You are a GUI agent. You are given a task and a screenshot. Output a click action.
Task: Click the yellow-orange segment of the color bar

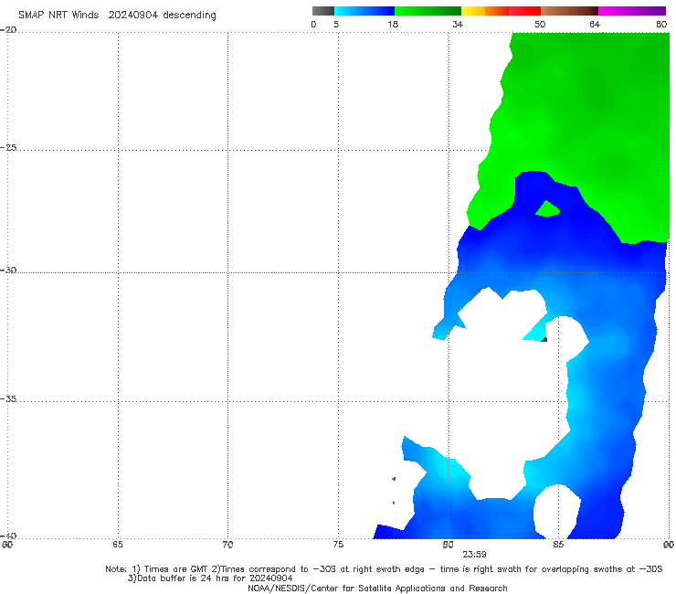485,11
